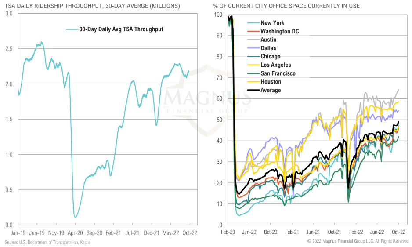Click the Source U.S. Department of Transportation text

coord(47,243)
